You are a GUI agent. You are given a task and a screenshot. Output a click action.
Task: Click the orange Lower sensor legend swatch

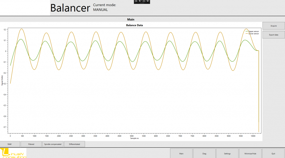point(247,34)
